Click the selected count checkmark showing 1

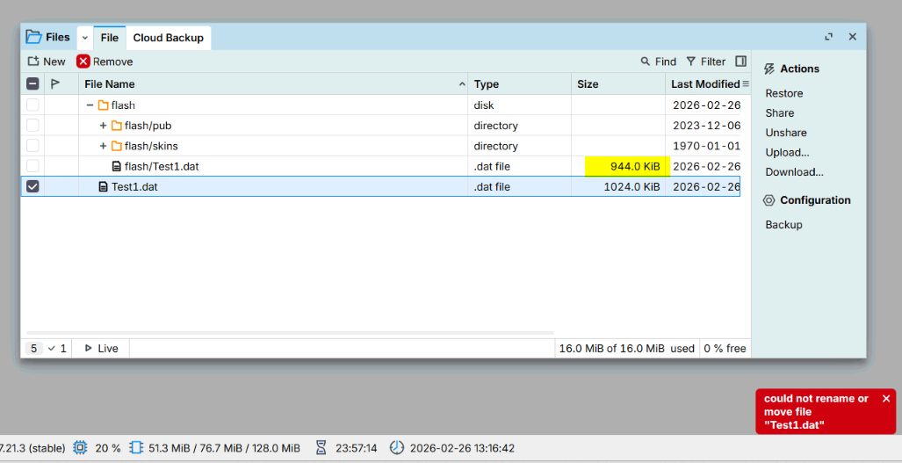coord(57,349)
